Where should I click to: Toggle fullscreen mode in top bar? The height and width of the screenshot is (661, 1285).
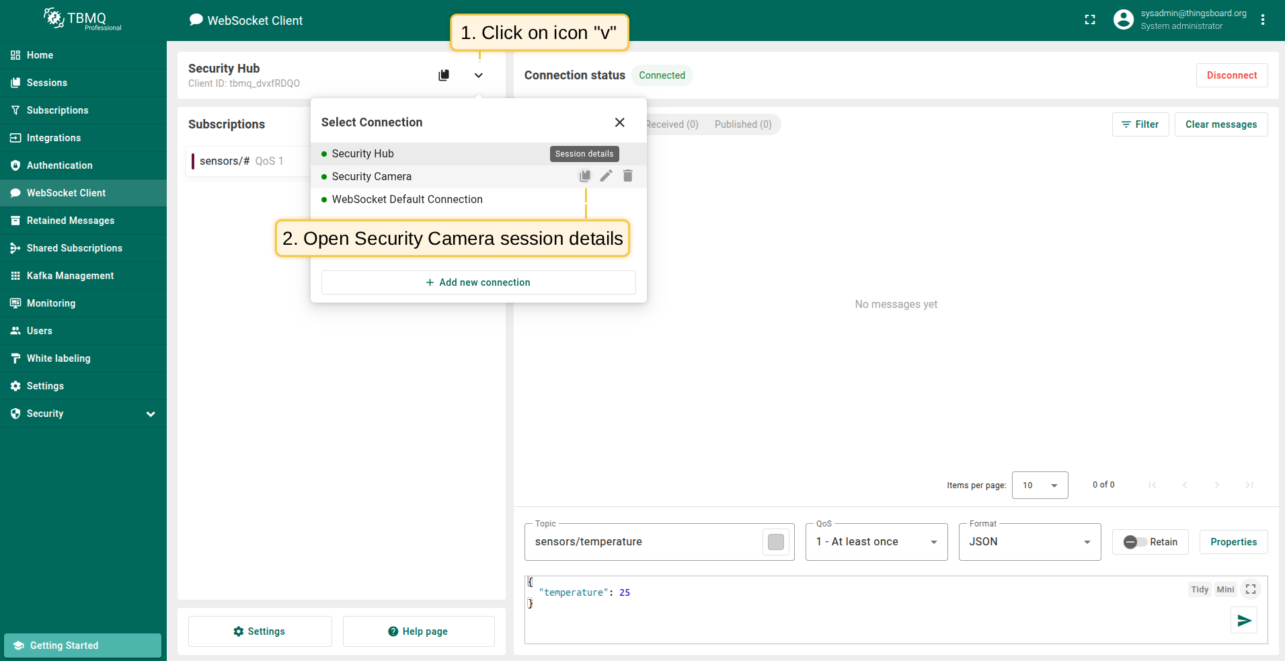(x=1090, y=20)
